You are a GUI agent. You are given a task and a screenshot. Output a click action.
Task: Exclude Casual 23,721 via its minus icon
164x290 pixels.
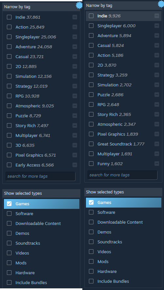tap(75, 56)
